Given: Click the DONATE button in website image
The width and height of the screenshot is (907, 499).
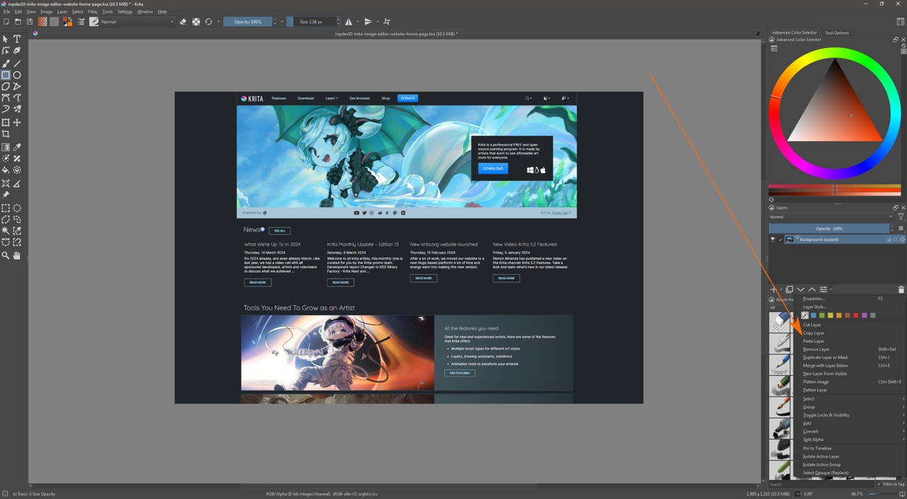Looking at the screenshot, I should pyautogui.click(x=407, y=98).
